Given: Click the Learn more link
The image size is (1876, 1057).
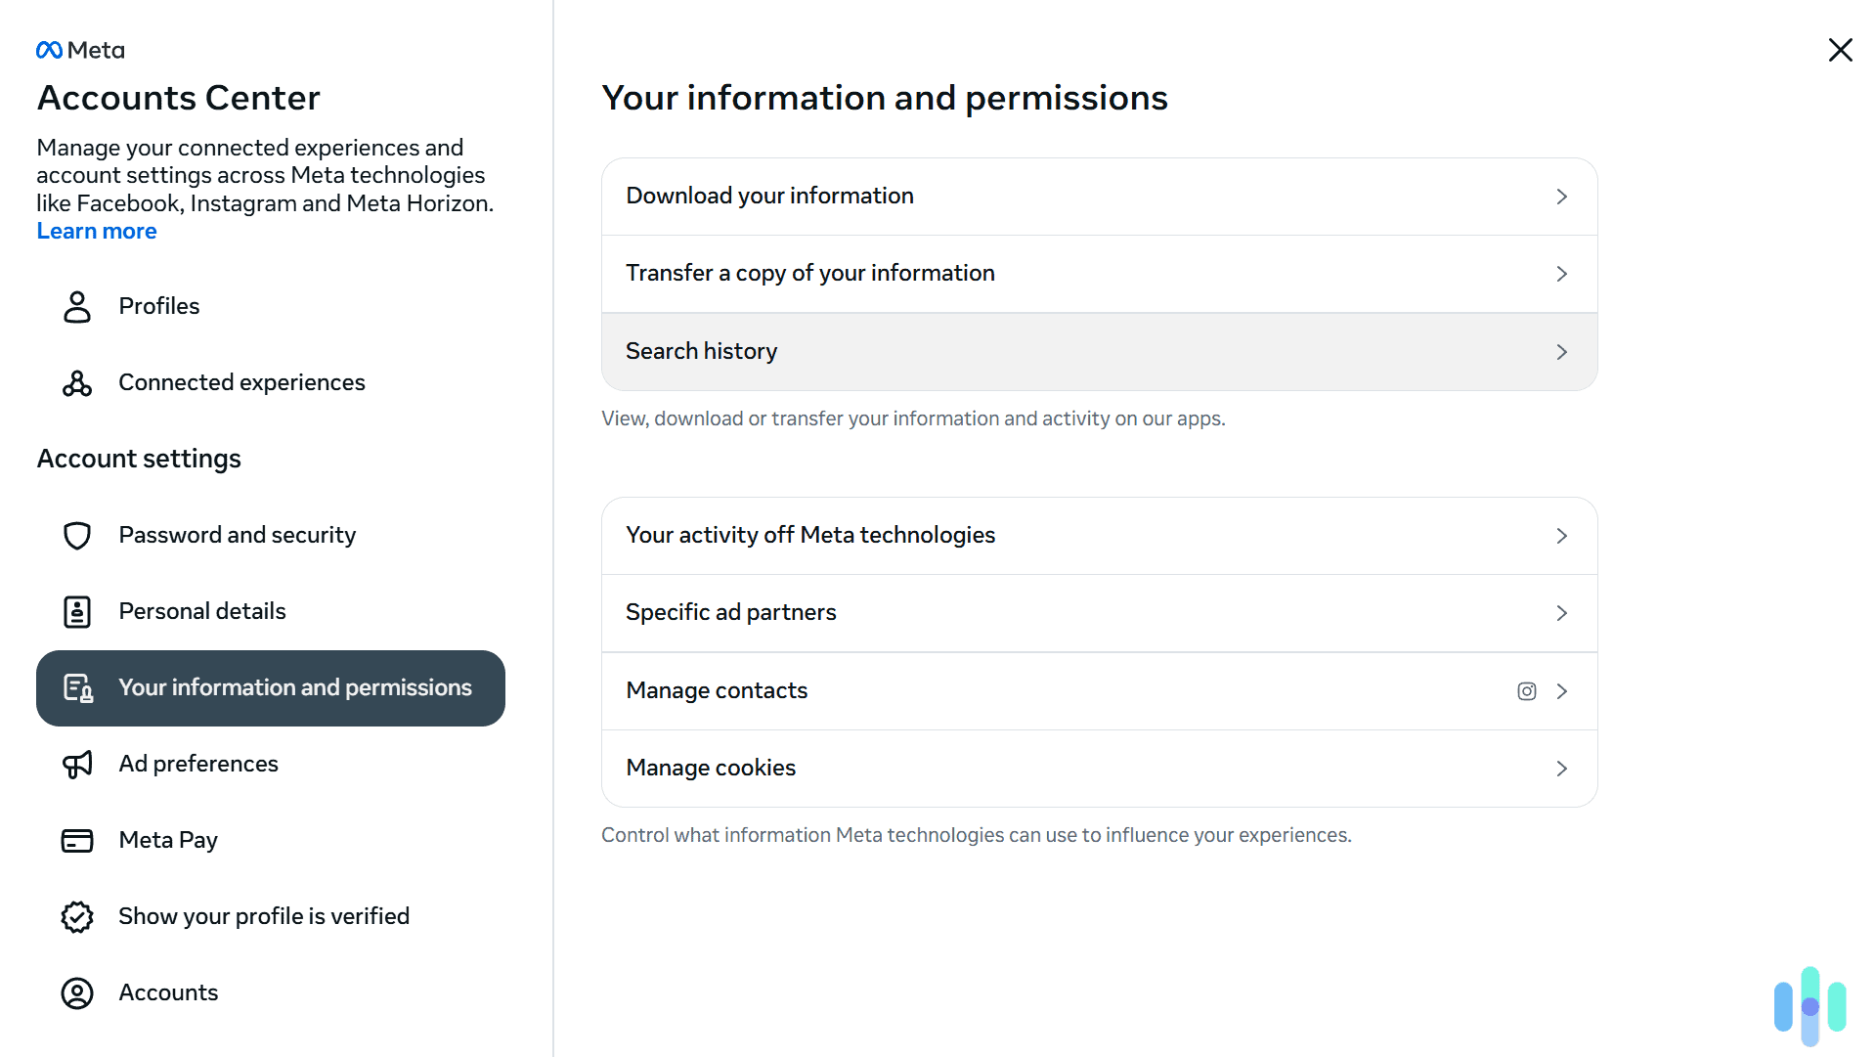Looking at the screenshot, I should 96,231.
